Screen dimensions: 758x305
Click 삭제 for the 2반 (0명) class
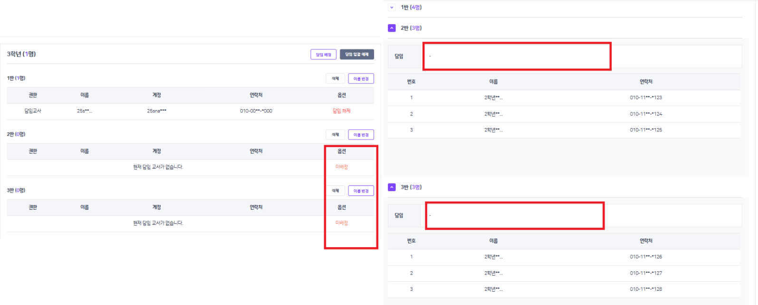click(x=335, y=135)
